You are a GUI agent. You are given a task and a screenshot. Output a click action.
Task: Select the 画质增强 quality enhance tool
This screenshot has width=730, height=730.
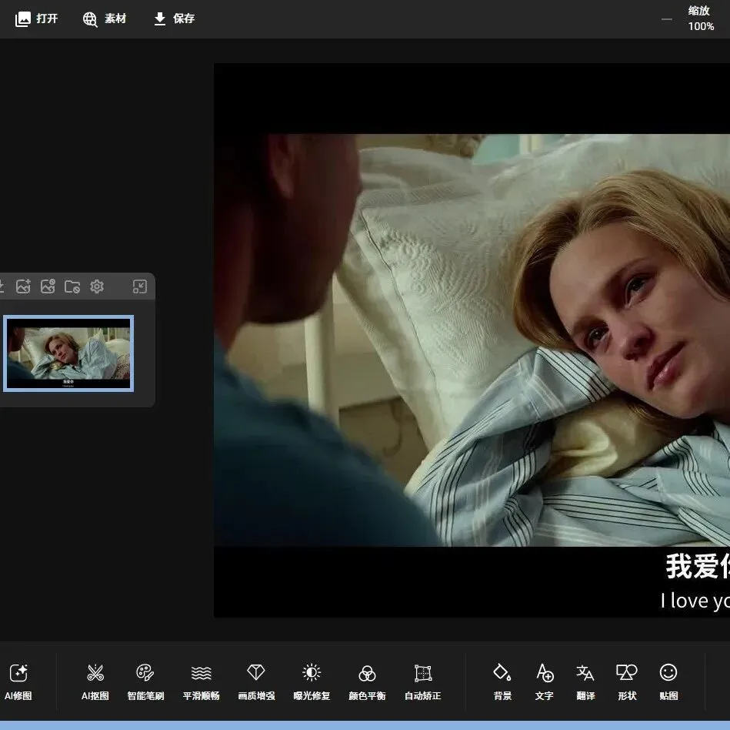tap(256, 681)
